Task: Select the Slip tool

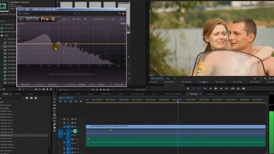Action: pyautogui.click(x=54, y=118)
